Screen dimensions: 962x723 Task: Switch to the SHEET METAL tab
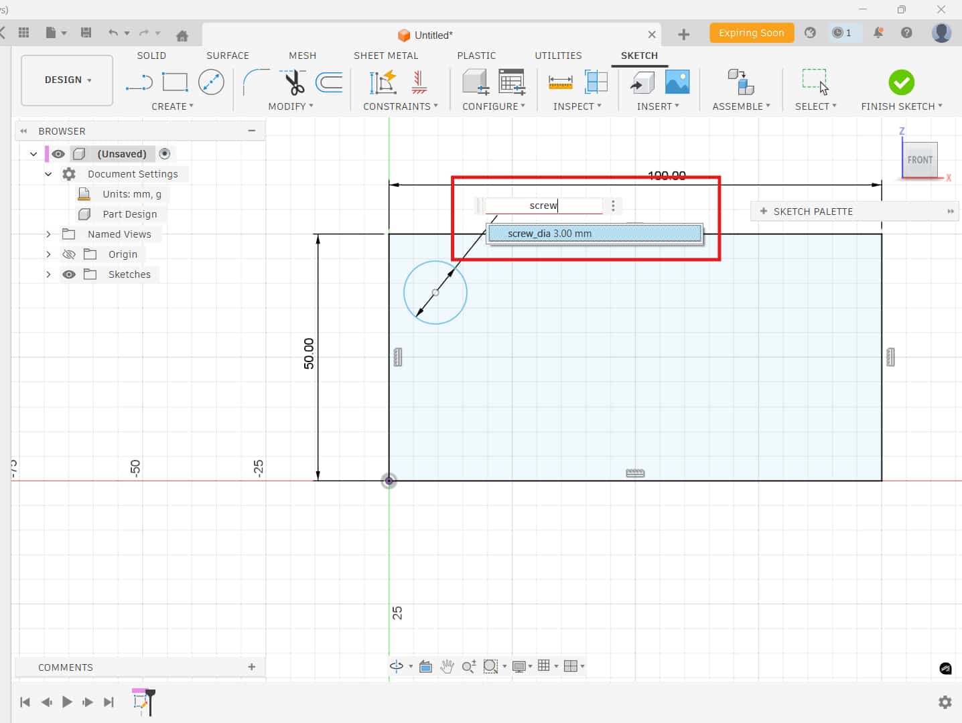[386, 56]
